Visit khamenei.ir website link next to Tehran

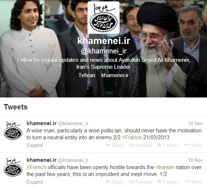[x=115, y=75]
